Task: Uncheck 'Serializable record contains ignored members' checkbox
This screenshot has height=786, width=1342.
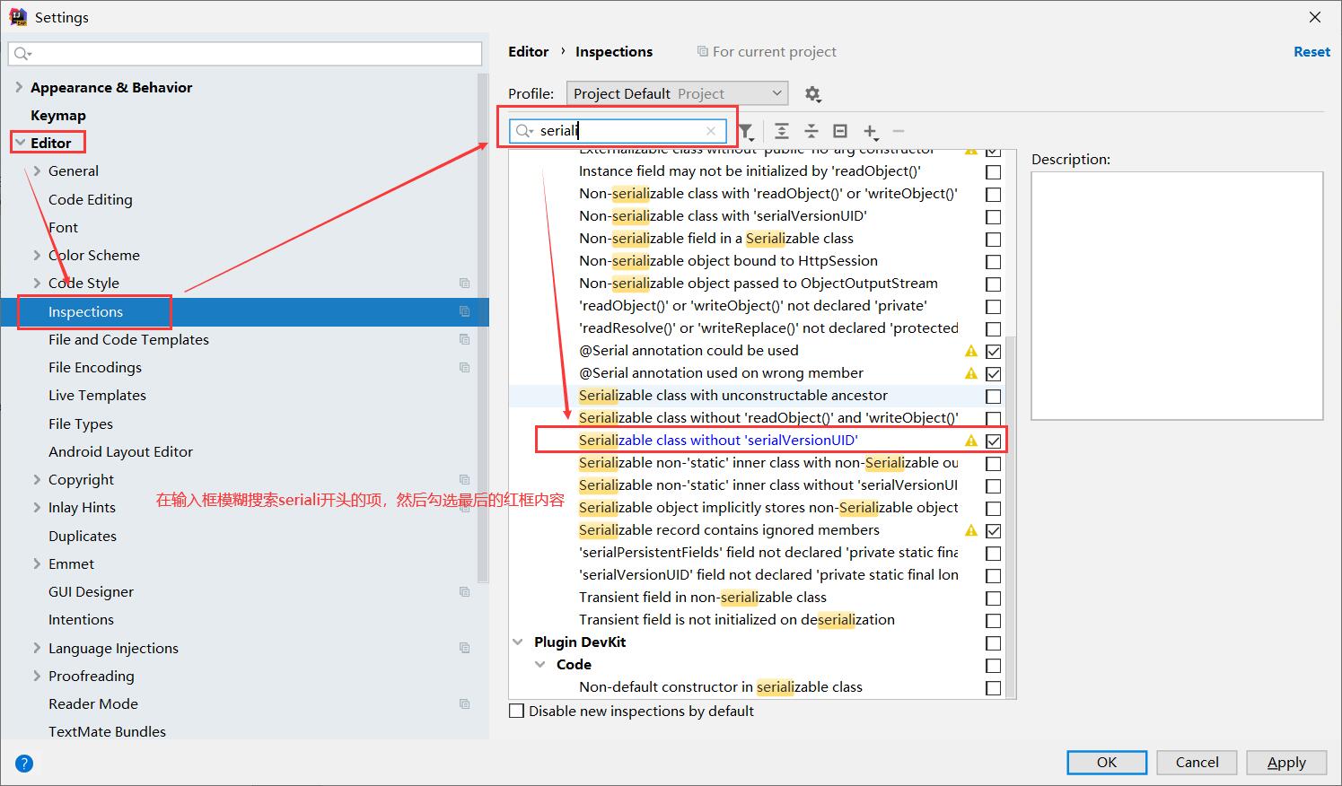Action: click(x=993, y=530)
